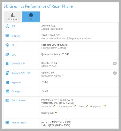Viewport: 121px width, 131px height.
Task: Click the video: UHD (4K) text
Action: (58, 103)
